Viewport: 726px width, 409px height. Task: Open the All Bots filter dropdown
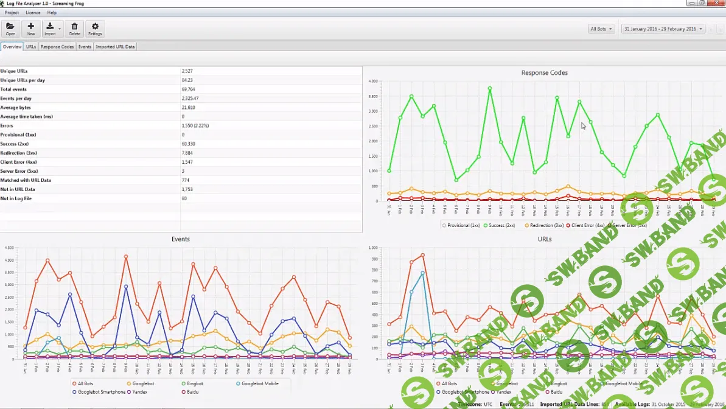click(601, 28)
